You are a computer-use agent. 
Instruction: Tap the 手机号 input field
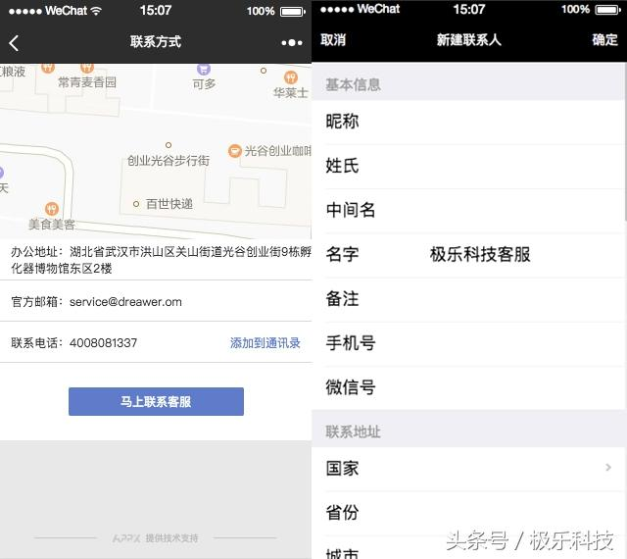click(x=468, y=343)
